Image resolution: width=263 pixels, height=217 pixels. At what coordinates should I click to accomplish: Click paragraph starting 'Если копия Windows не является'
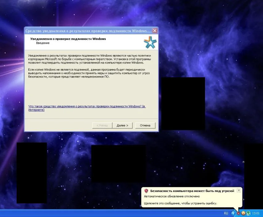(89, 73)
